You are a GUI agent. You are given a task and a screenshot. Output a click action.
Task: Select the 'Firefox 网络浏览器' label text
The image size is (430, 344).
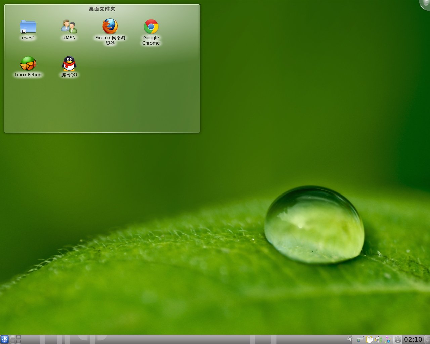click(110, 40)
